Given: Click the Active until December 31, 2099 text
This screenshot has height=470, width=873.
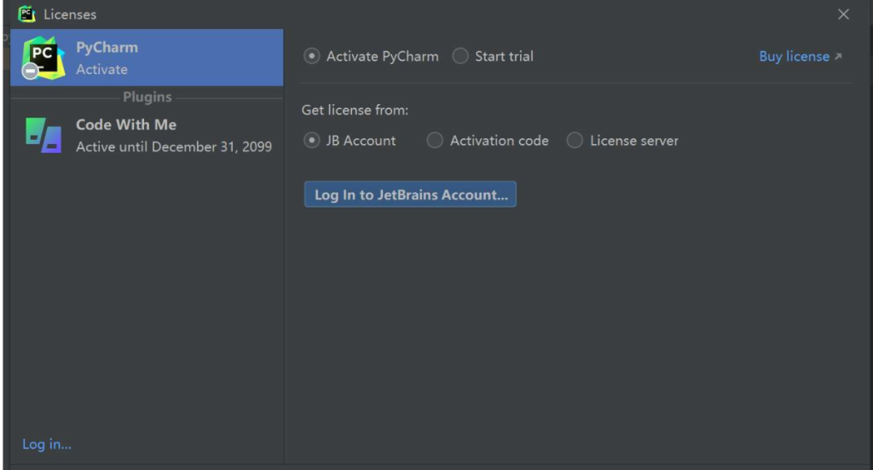Looking at the screenshot, I should 174,147.
